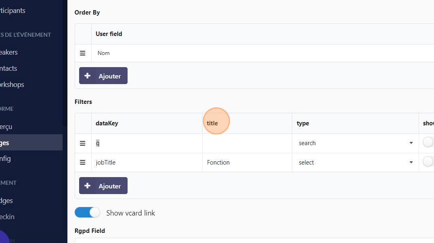
Task: Toggle the show switch in the jobTitle row
Action: (428, 162)
